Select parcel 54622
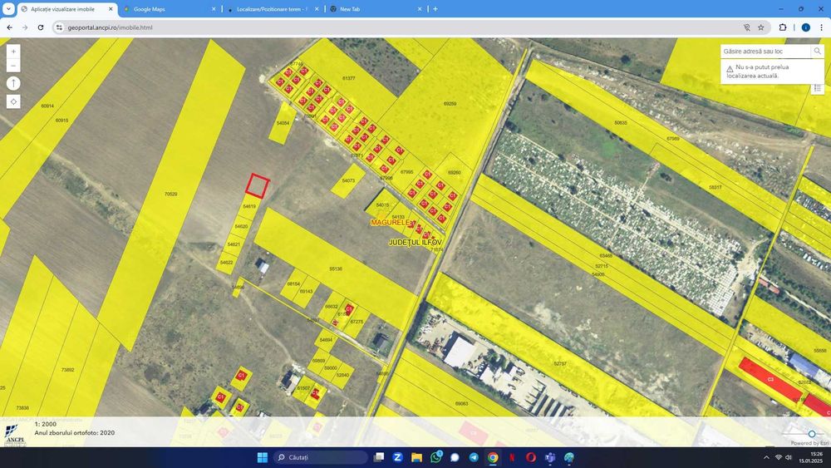 (226, 263)
